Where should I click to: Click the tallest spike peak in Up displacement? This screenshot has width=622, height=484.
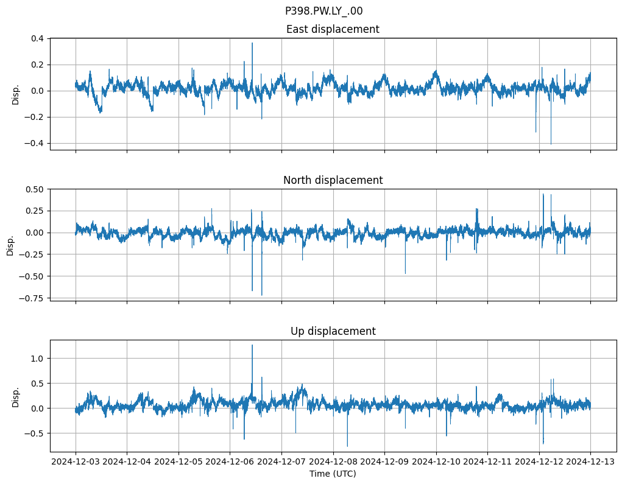coord(252,345)
